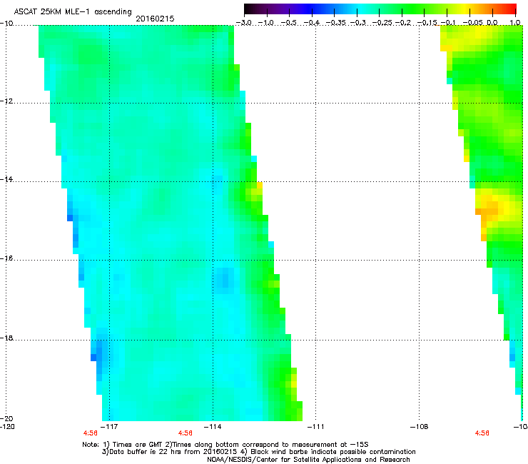Pick the -0.3 color scale label
The image size is (528, 464).
357,23
